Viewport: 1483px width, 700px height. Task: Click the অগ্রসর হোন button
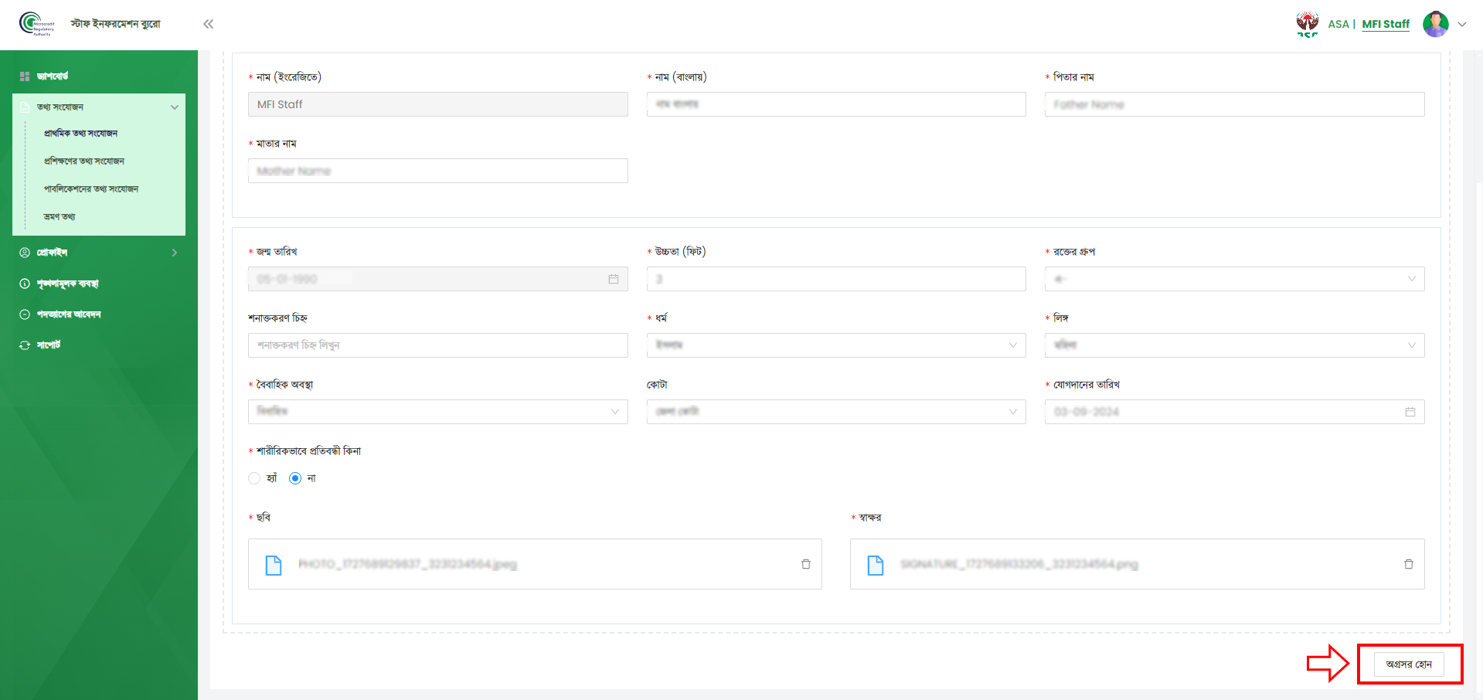1409,664
